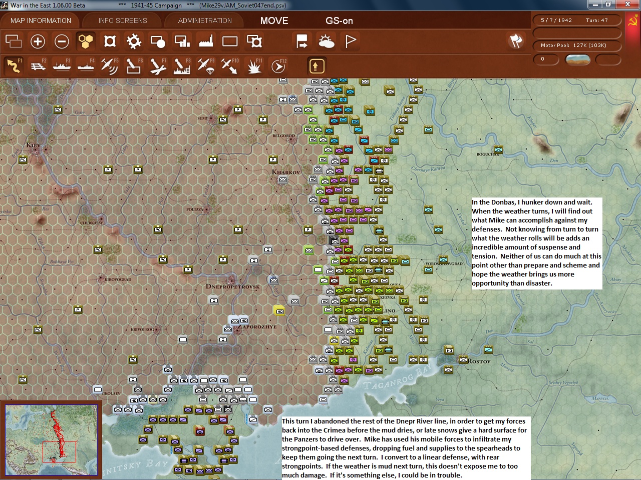
Task: Click the flag with arrow icon
Action: click(302, 41)
